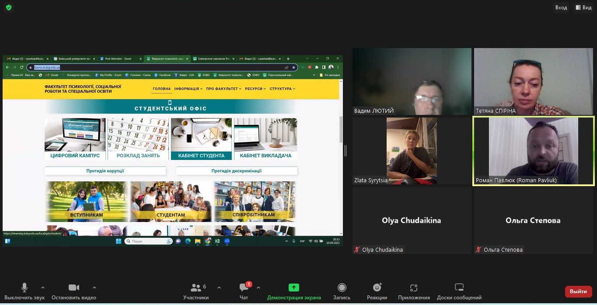Open КАБІНЕТ СТУДЕНТА card
597x305 pixels.
201,139
